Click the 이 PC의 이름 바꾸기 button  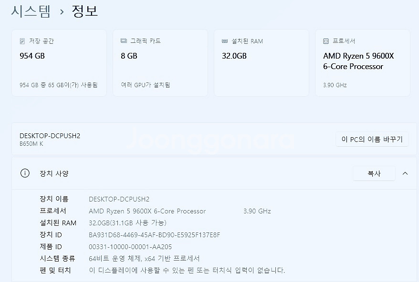click(372, 139)
